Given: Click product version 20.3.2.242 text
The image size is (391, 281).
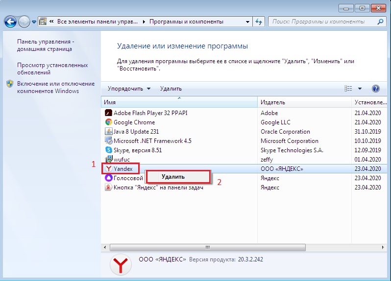Looking at the screenshot, I should (x=250, y=259).
